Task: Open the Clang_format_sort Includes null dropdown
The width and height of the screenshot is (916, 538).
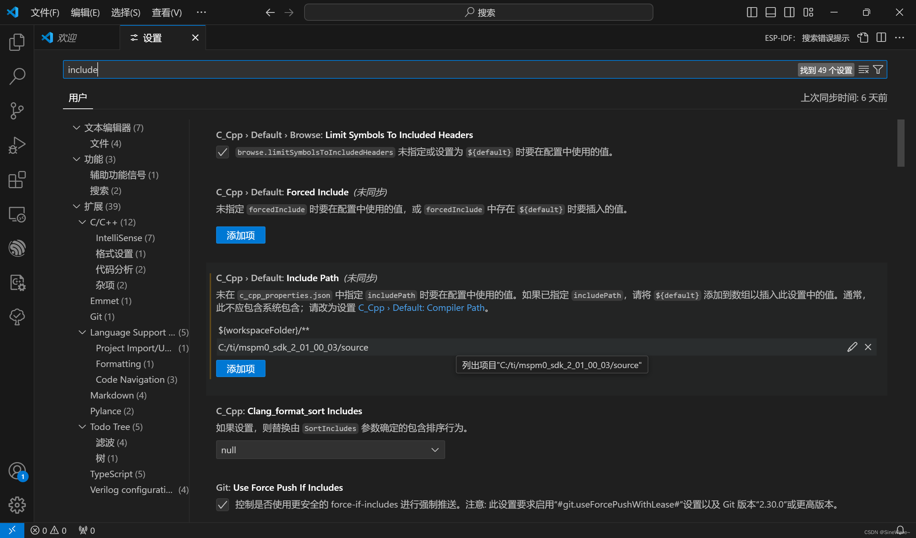Action: coord(330,450)
